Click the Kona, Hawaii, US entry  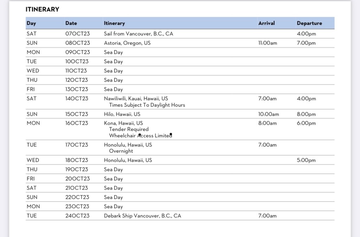pyautogui.click(x=123, y=123)
